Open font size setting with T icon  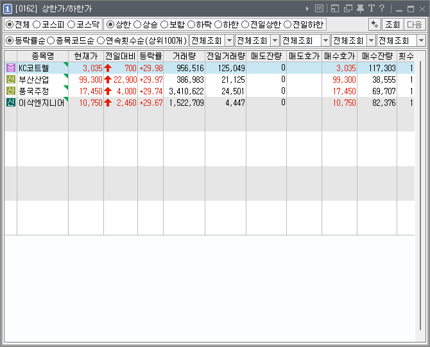[x=372, y=8]
